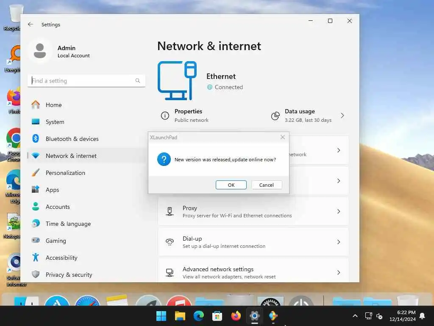The width and height of the screenshot is (434, 326).
Task: Click the Advanced network settings monitor icon
Action: 170,273
